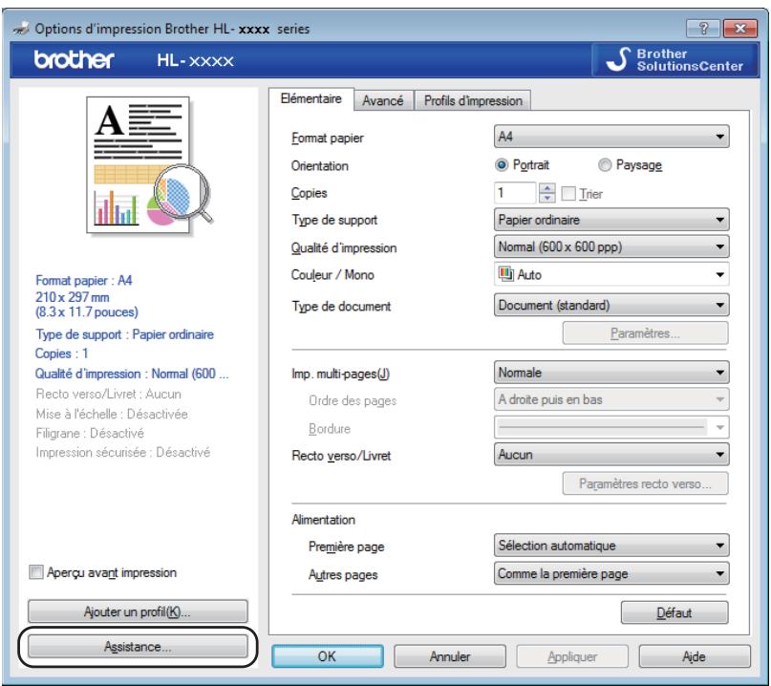Screen dimensions: 771x686
Task: Open the Brother SolutionsCenter link
Action: click(675, 60)
